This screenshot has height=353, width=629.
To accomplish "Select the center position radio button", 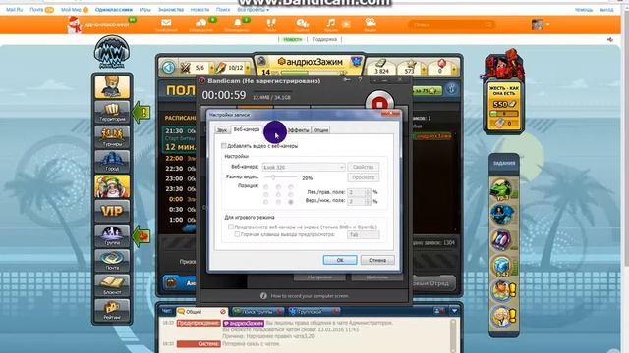I will (278, 194).
